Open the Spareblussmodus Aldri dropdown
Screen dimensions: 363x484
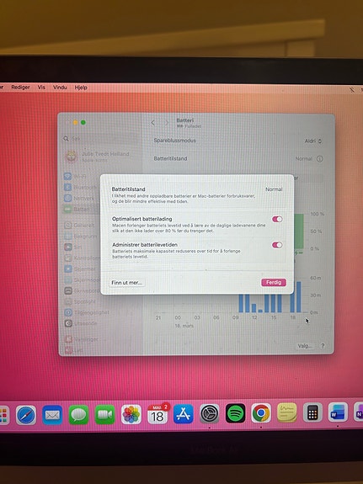click(x=313, y=141)
